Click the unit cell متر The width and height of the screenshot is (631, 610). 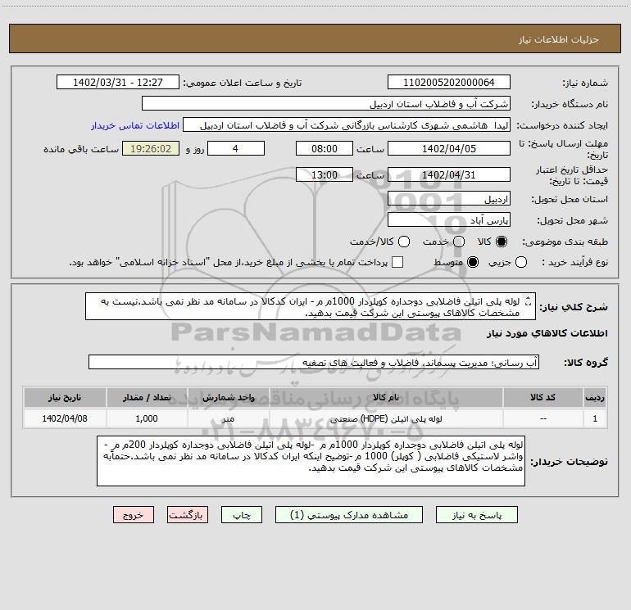click(228, 418)
